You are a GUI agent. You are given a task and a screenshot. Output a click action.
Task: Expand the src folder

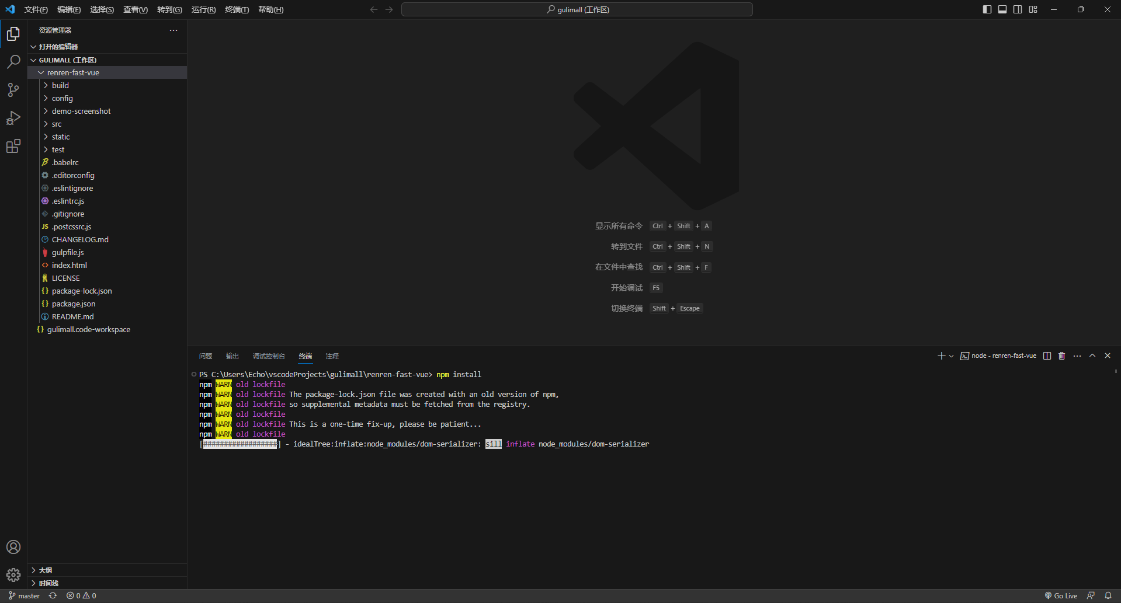[57, 124]
